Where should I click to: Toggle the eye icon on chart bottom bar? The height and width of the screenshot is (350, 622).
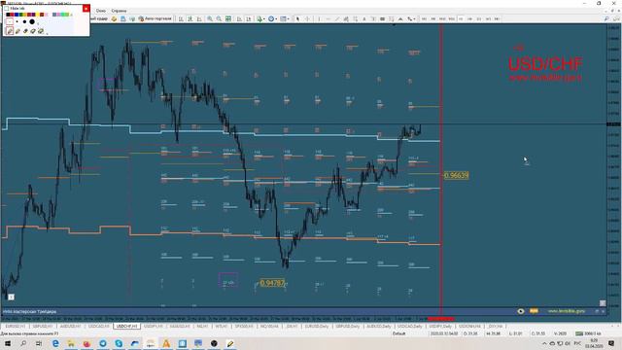[521, 311]
